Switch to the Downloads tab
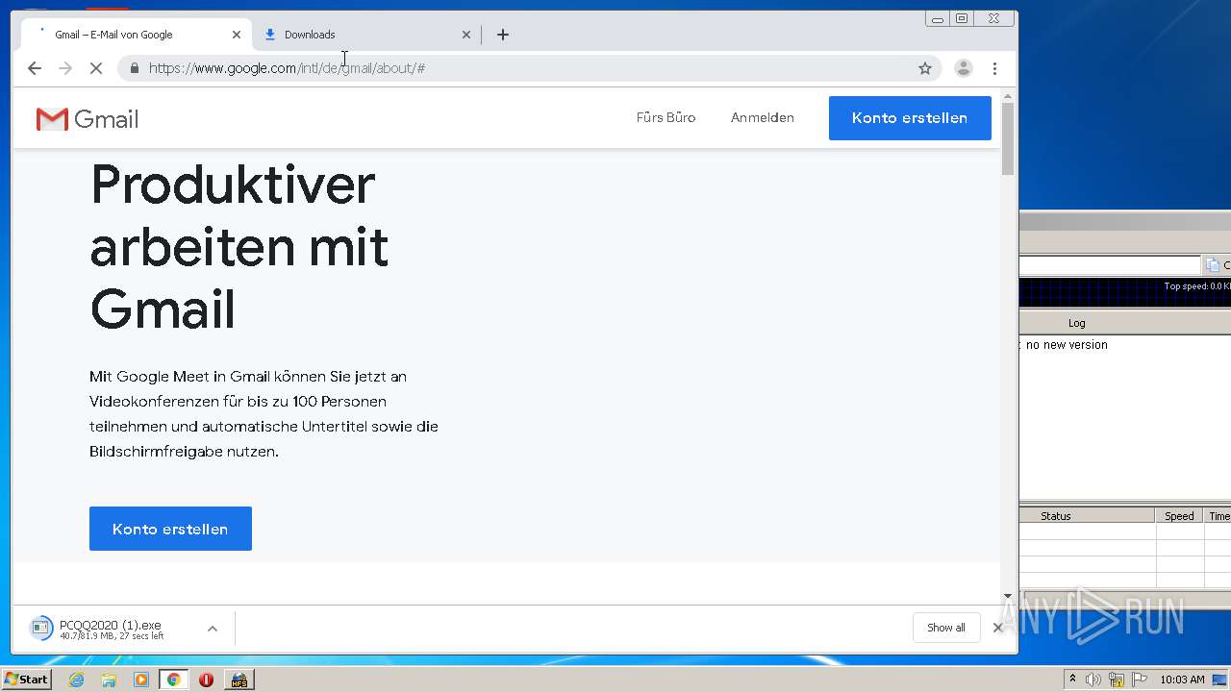The width and height of the screenshot is (1231, 692). (365, 35)
